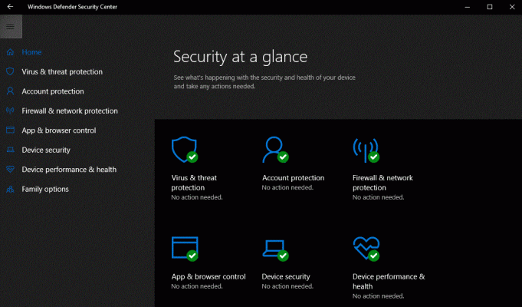Click the Account protection tile title
Screen dimensions: 522x307
click(x=294, y=177)
